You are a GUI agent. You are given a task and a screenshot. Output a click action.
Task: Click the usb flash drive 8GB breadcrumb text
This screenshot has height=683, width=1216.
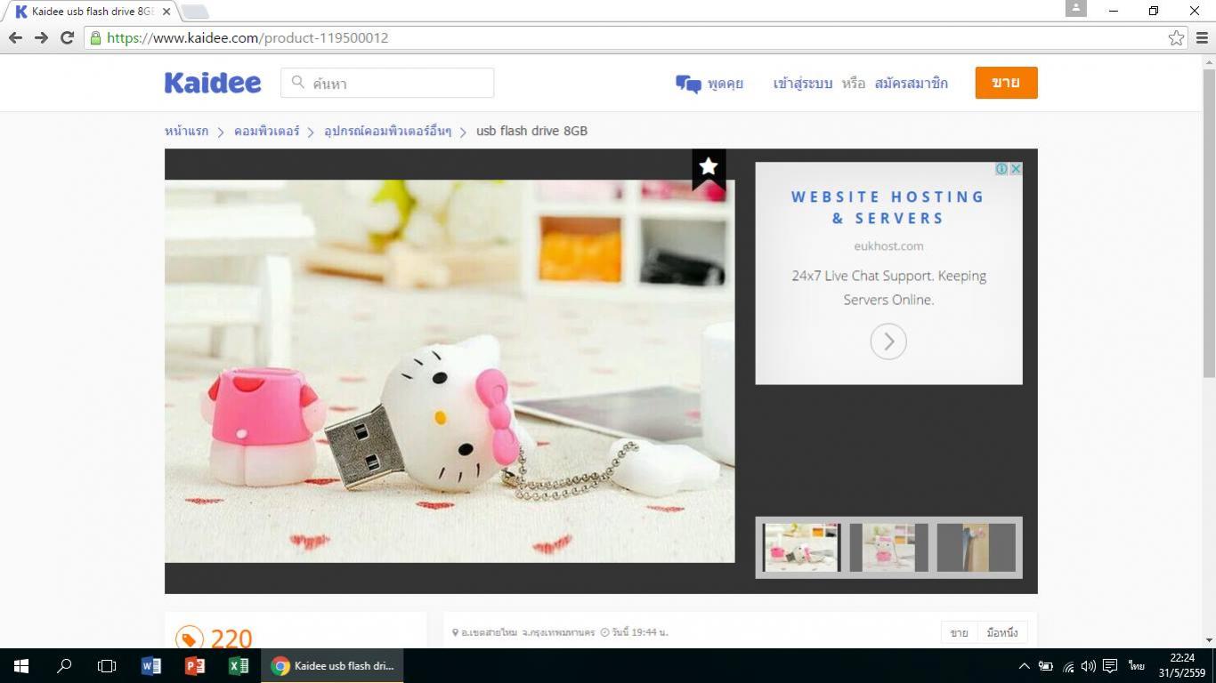[531, 131]
